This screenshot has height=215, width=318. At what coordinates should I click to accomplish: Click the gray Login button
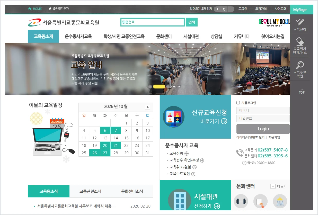[263, 129]
